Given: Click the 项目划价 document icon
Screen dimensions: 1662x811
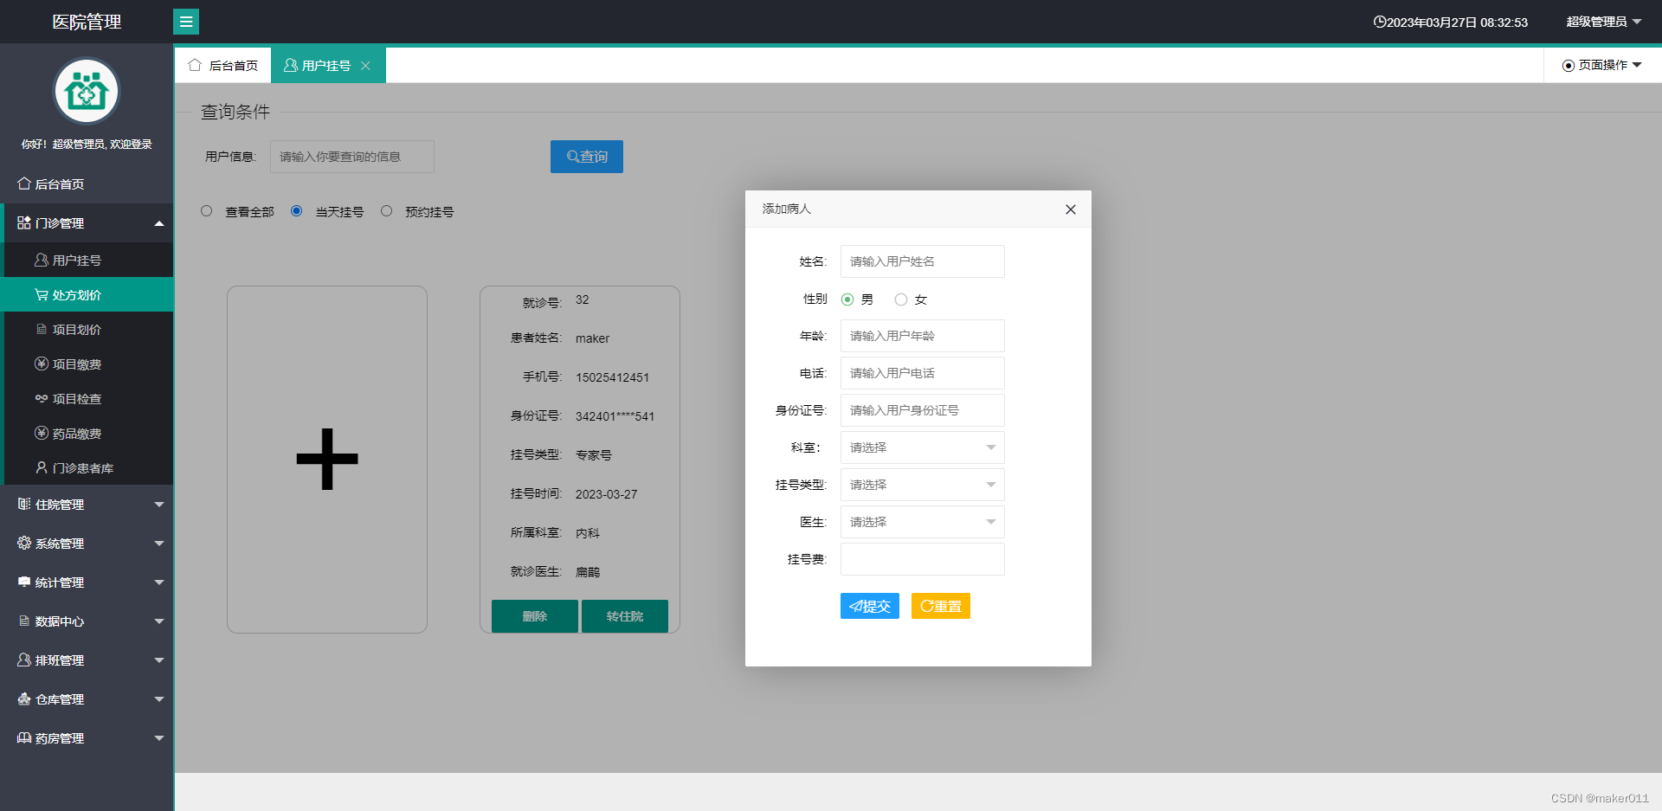Looking at the screenshot, I should click(x=41, y=329).
